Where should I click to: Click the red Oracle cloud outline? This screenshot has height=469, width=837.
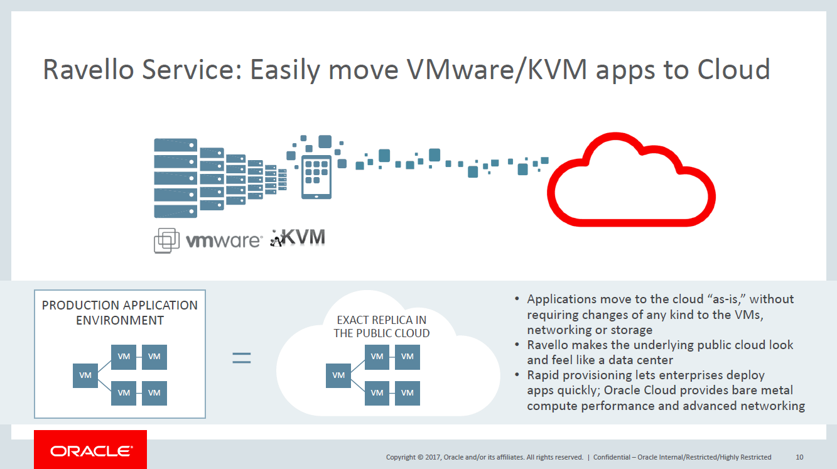pyautogui.click(x=632, y=180)
